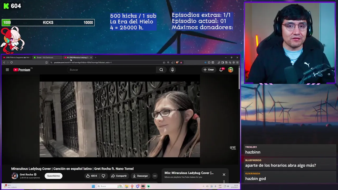Open the YouTube hamburger guide menu
Image resolution: width=338 pixels, height=190 pixels.
pyautogui.click(x=7, y=70)
